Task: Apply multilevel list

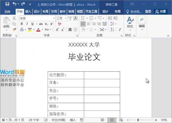Action: [100, 18]
